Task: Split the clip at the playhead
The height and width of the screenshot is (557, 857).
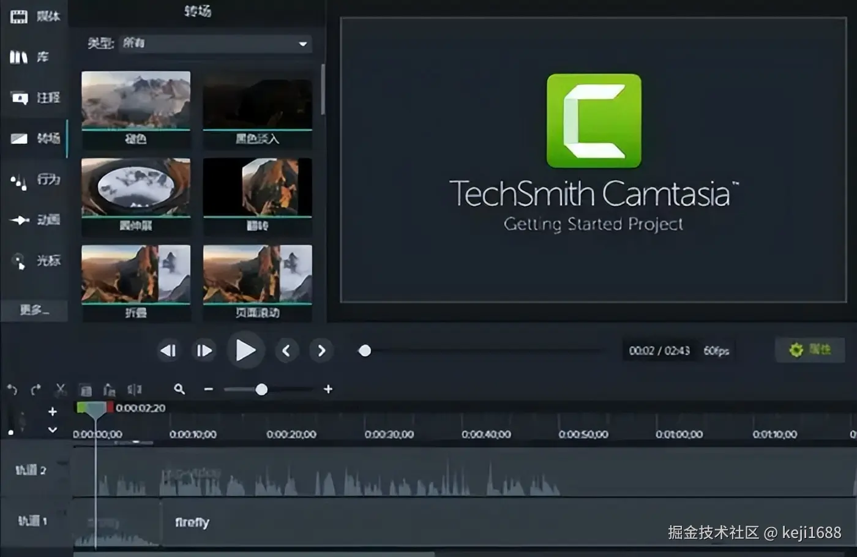Action: tap(135, 389)
